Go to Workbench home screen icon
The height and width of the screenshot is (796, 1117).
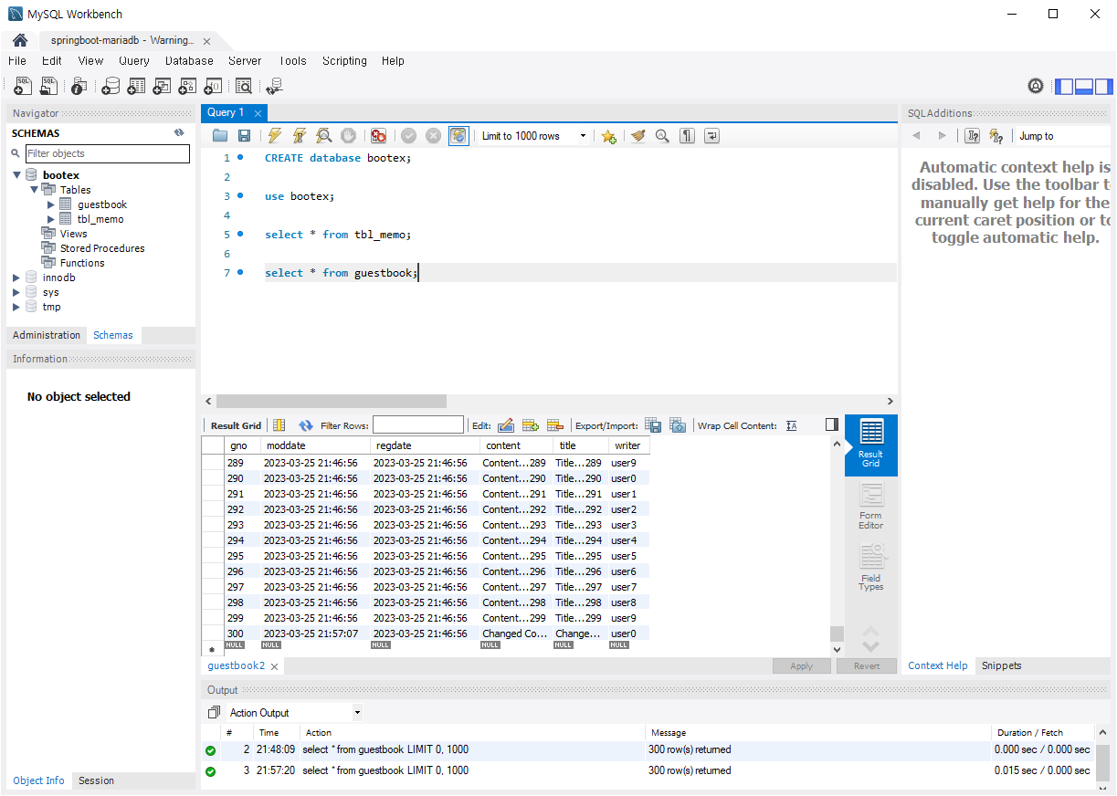pyautogui.click(x=20, y=40)
